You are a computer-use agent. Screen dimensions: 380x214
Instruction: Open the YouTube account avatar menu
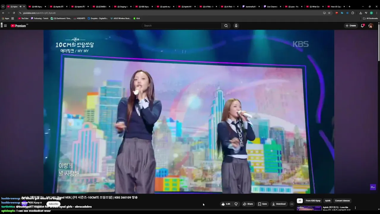(x=371, y=26)
